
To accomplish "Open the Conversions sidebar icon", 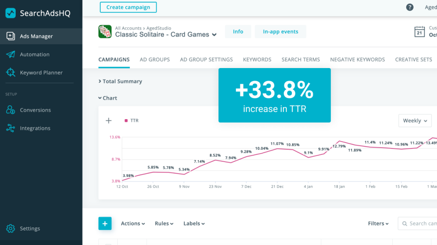I will [x=11, y=110].
